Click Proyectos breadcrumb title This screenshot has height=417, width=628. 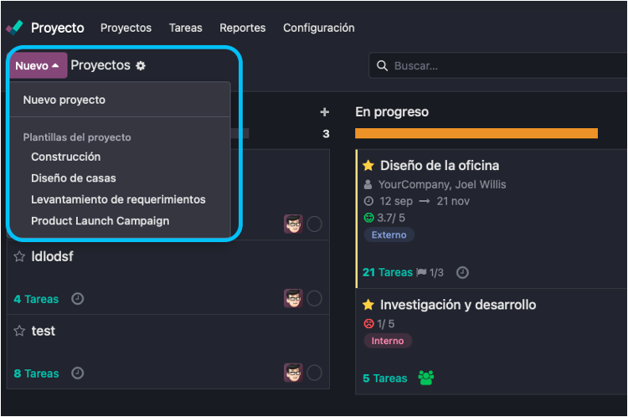click(x=100, y=65)
